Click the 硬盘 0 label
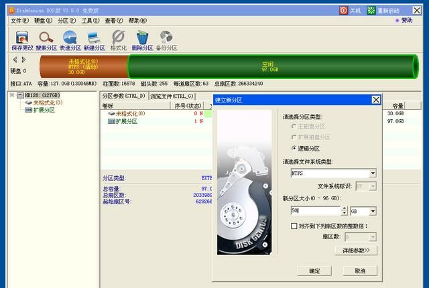429x288 pixels. point(18,71)
